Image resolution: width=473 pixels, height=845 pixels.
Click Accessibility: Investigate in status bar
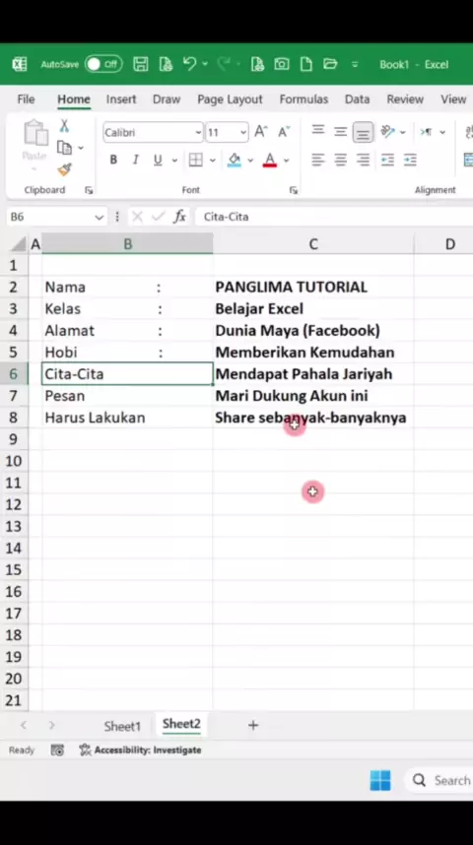click(x=140, y=750)
